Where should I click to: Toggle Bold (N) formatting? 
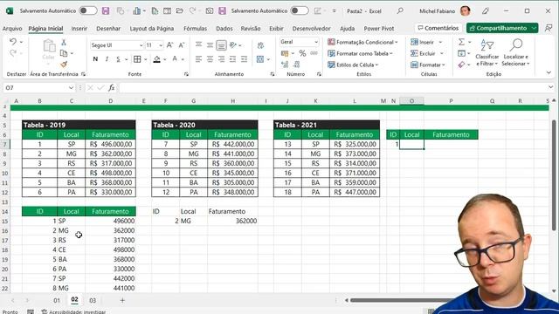click(x=95, y=59)
